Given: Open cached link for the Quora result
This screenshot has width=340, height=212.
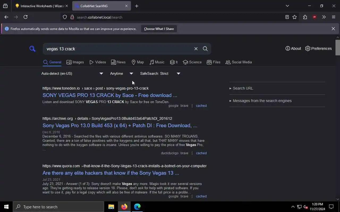Looking at the screenshot, I should tap(201, 196).
